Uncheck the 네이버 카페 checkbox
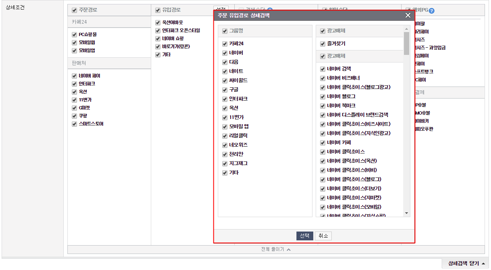Screen dimensions: 491x270 point(323,143)
